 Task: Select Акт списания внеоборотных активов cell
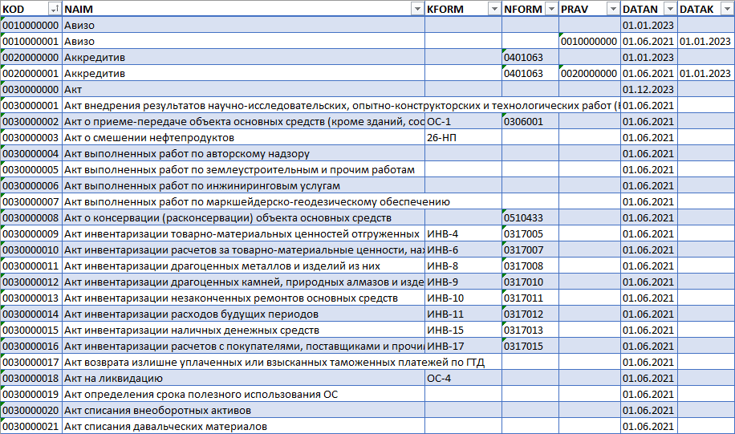pos(243,411)
